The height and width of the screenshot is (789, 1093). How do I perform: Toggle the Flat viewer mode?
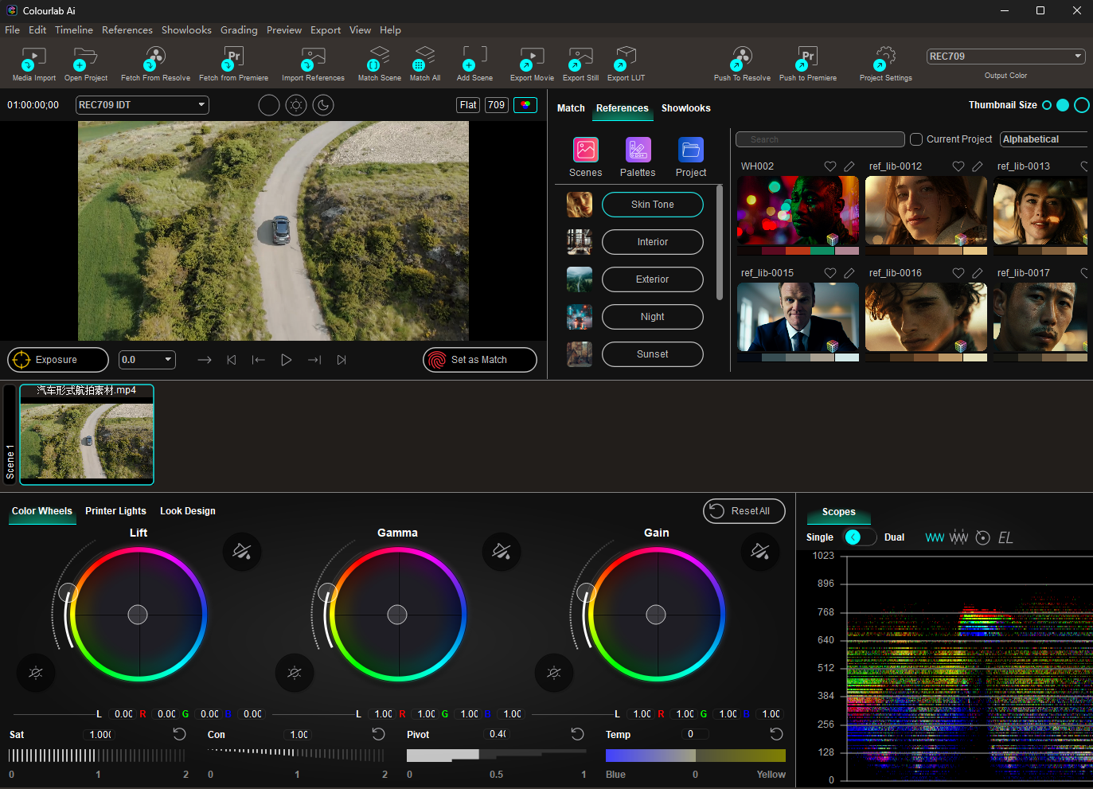click(468, 105)
